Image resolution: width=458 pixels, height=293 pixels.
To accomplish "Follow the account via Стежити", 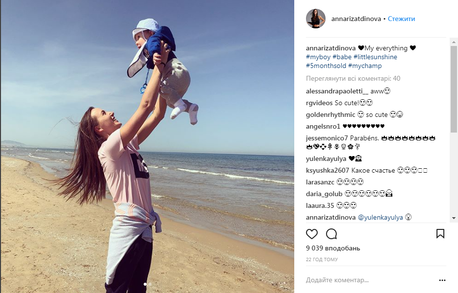I will click(x=401, y=19).
